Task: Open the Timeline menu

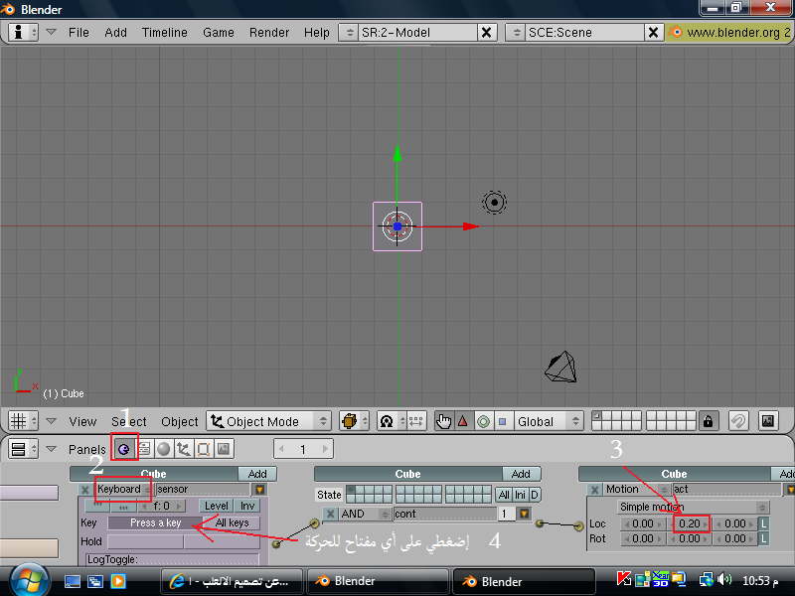Action: coord(165,33)
